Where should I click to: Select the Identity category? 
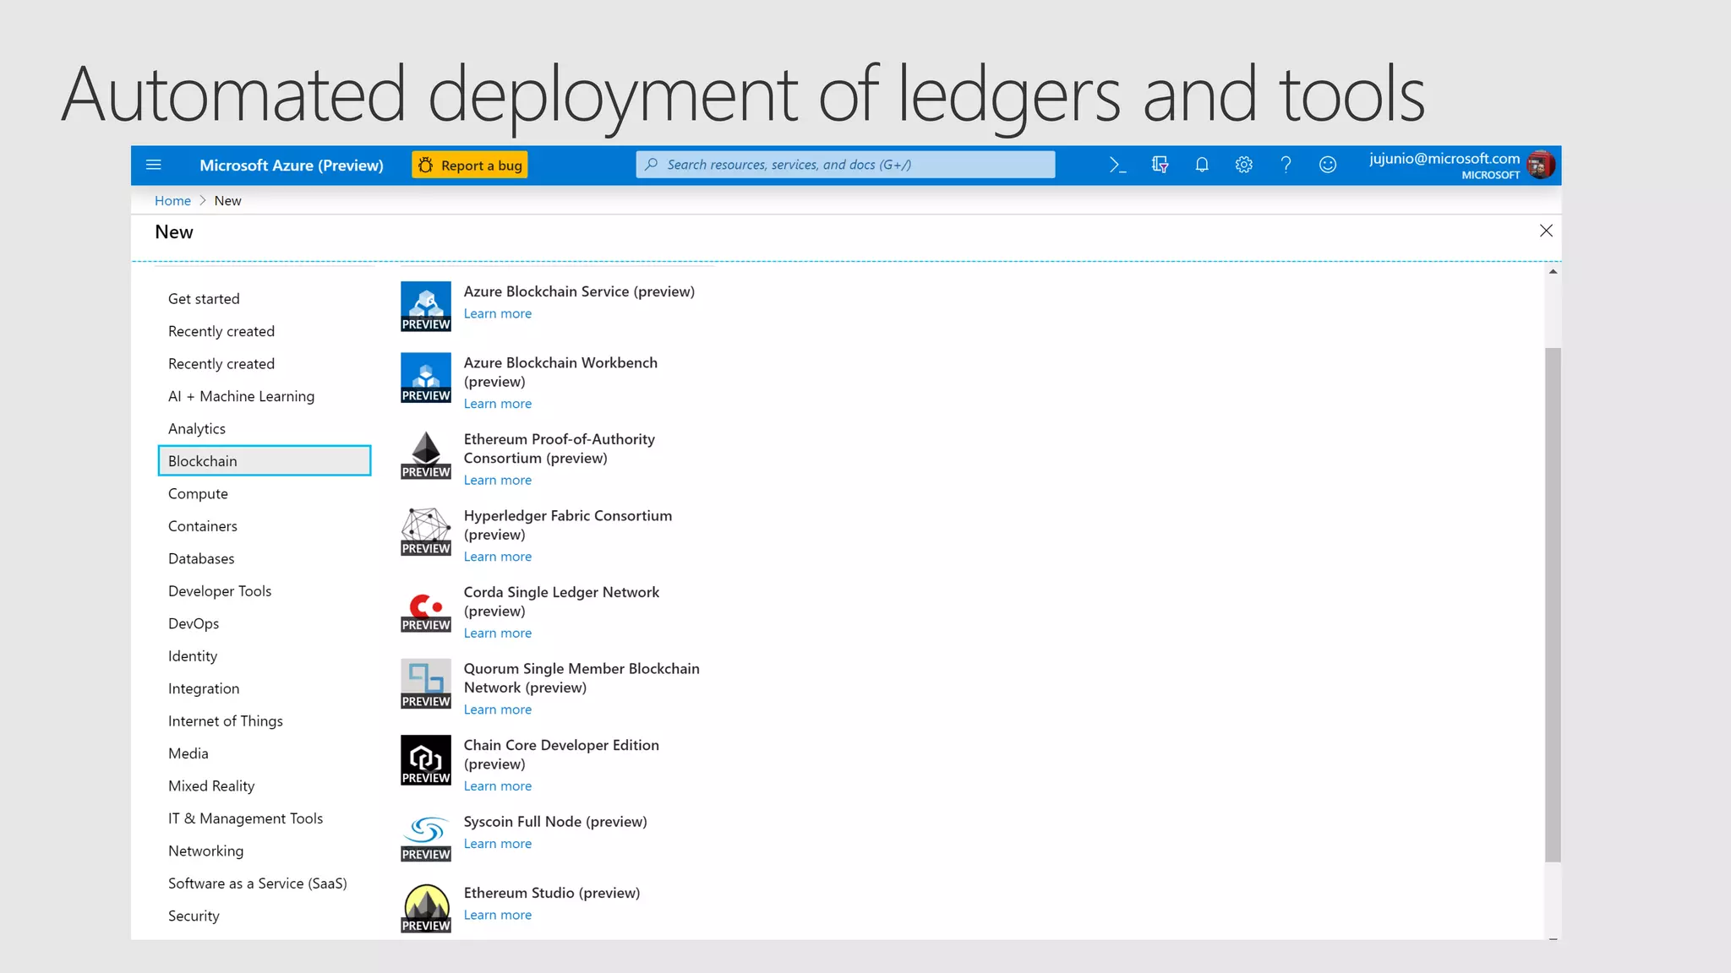[193, 656]
